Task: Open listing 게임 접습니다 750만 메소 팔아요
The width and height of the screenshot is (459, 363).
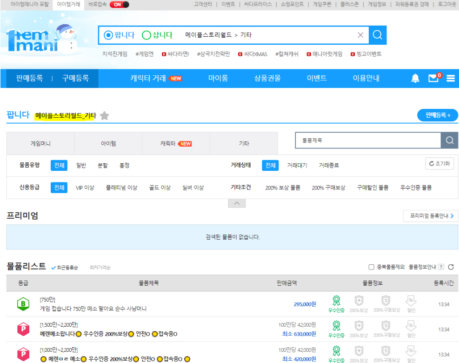Action: pyautogui.click(x=93, y=309)
